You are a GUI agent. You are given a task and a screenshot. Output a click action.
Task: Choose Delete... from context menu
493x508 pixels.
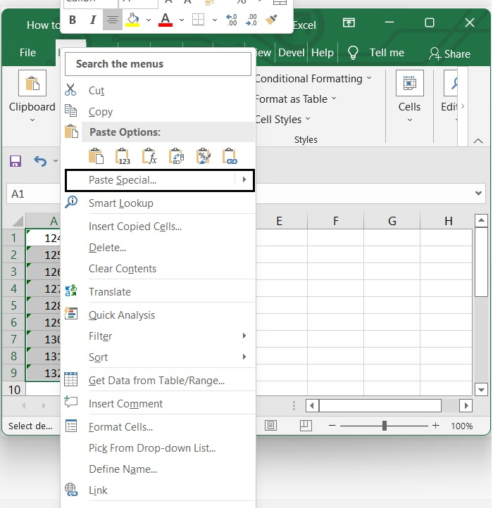point(158,248)
